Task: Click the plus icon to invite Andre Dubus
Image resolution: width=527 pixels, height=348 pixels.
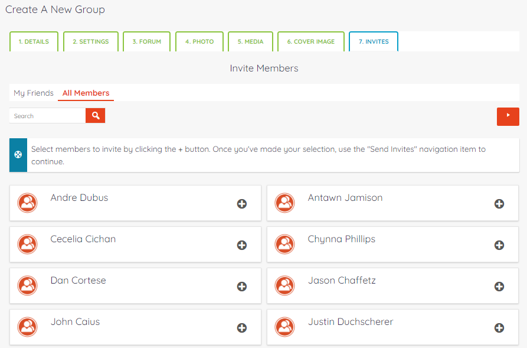Action: tap(242, 204)
